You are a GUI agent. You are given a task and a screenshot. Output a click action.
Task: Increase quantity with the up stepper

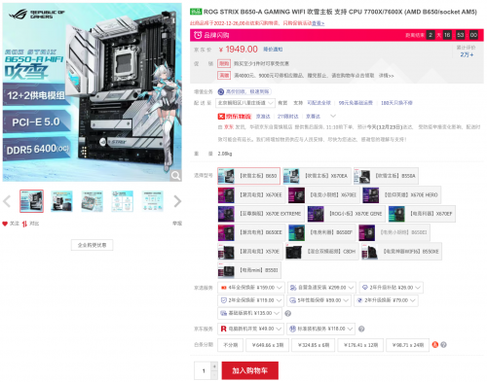[214, 366]
